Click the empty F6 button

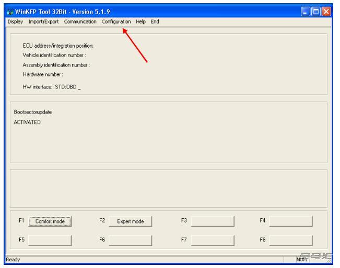tap(131, 240)
